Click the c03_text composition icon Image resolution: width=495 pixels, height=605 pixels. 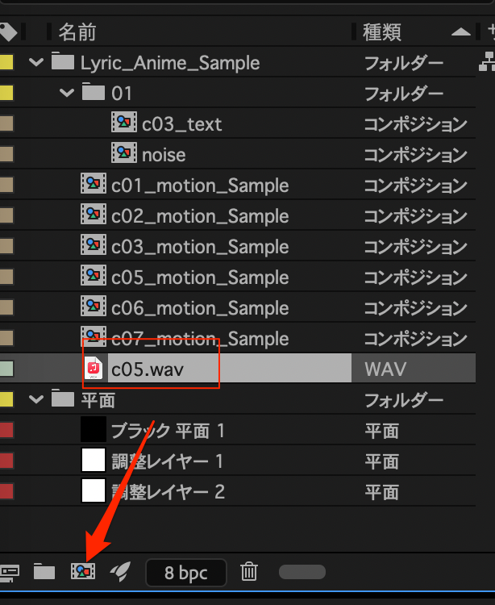pyautogui.click(x=124, y=123)
